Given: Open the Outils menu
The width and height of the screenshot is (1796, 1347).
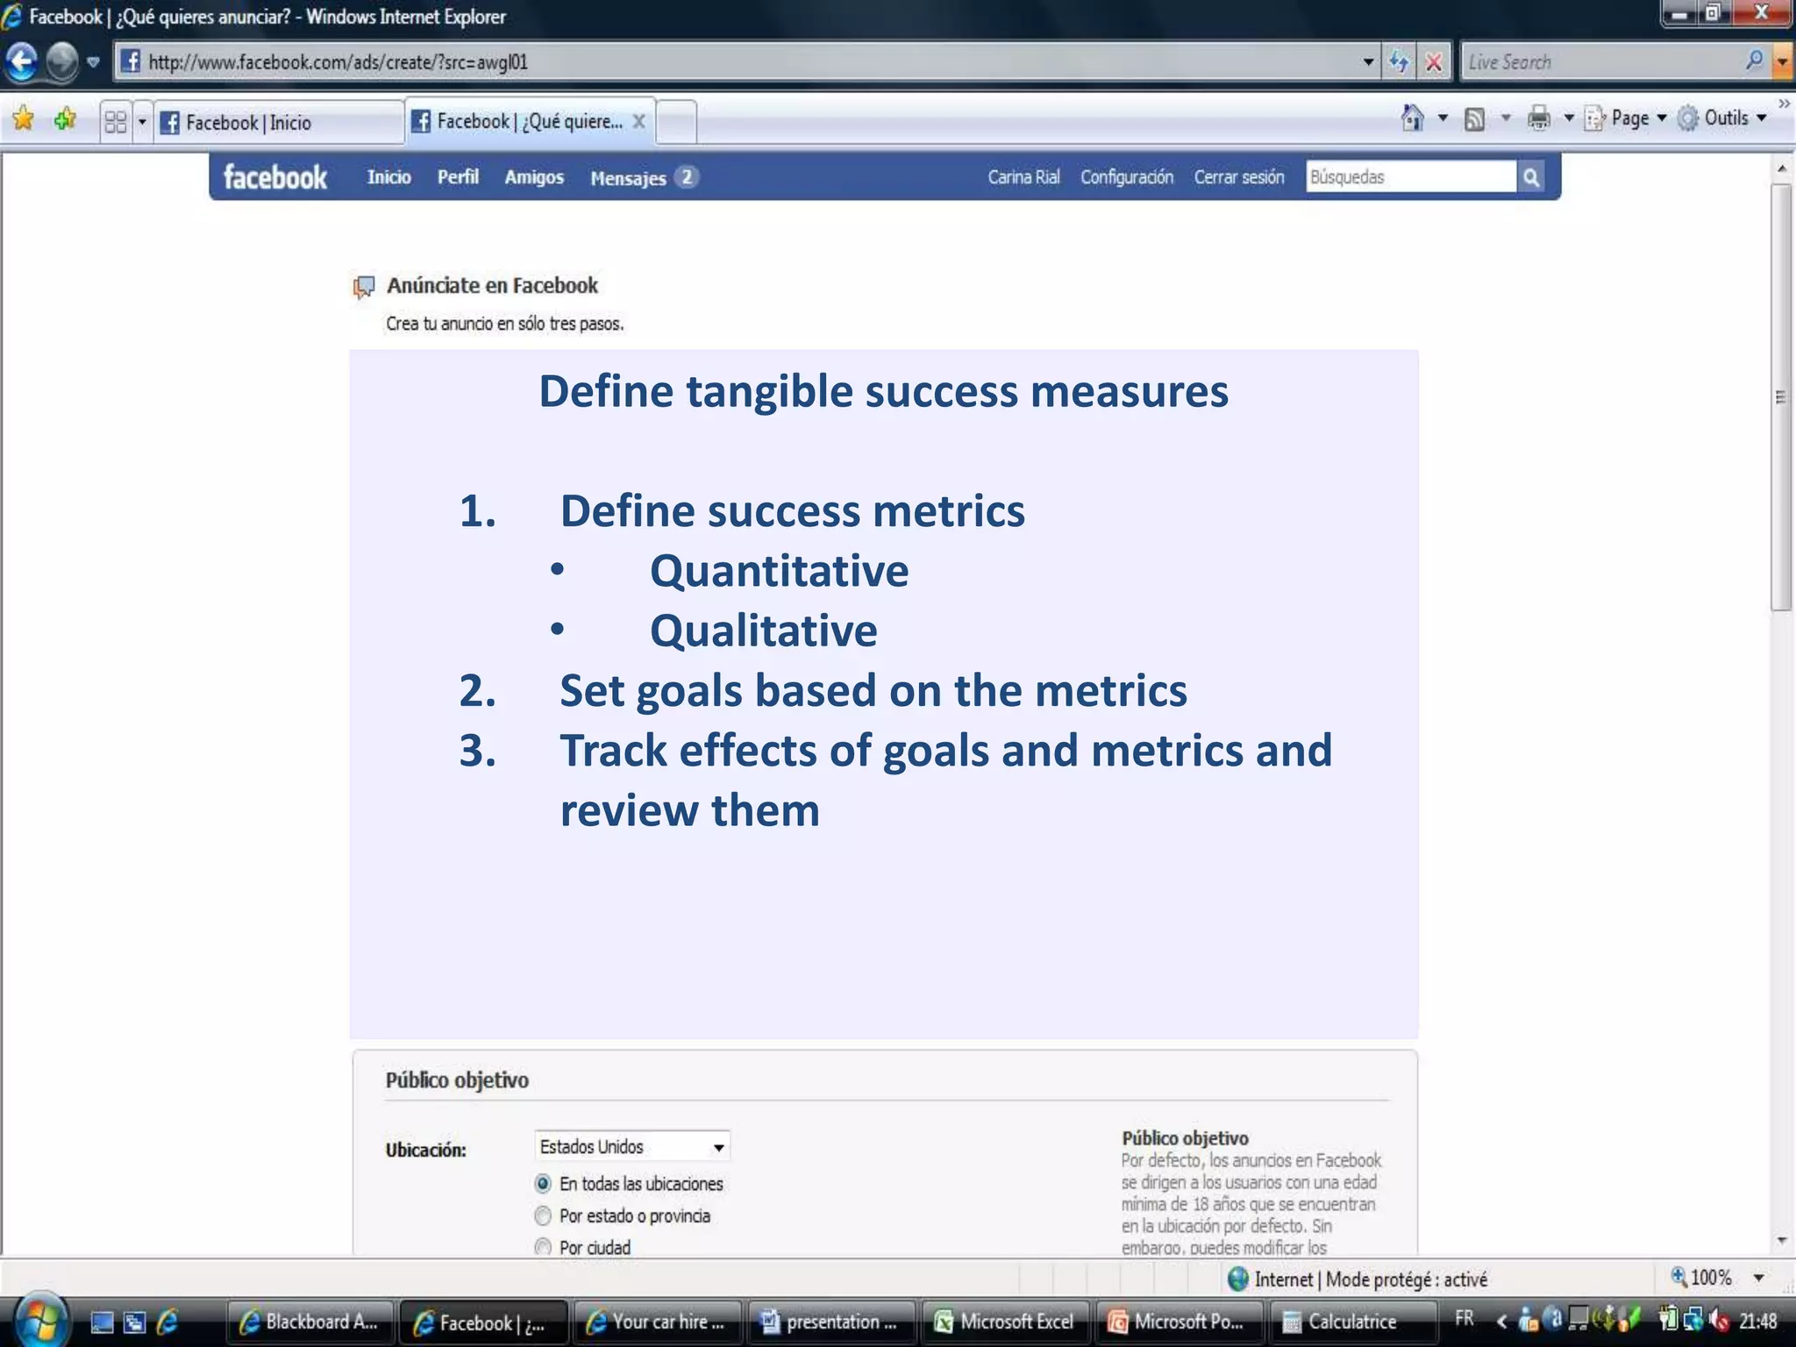Looking at the screenshot, I should point(1721,118).
